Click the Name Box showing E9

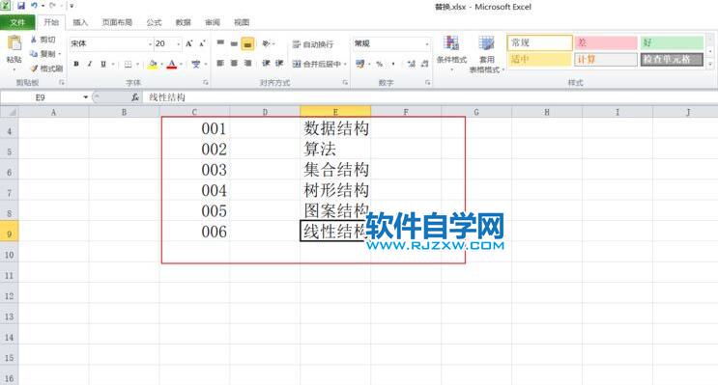pos(41,96)
